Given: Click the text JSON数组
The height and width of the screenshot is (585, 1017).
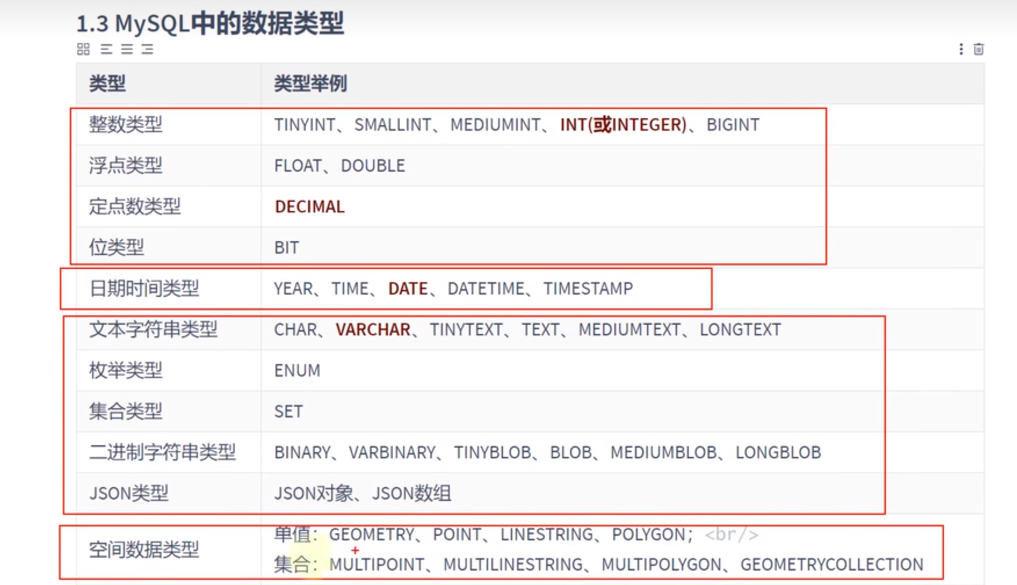Looking at the screenshot, I should click(412, 493).
